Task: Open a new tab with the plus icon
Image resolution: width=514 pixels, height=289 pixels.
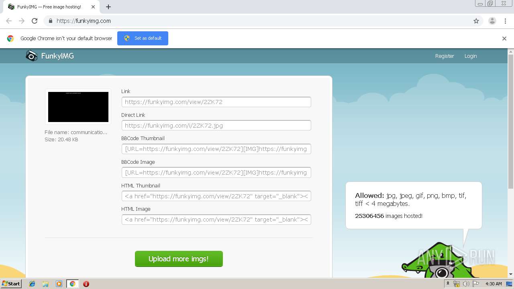Action: coord(108,7)
